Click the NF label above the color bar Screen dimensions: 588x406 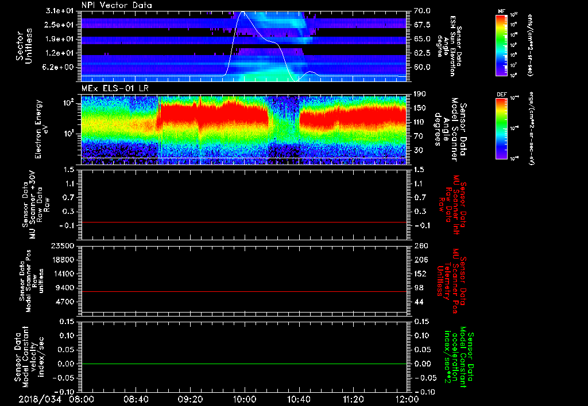501,11
